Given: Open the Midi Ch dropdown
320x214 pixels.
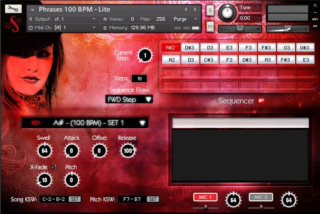Looking at the screenshot, I should coord(63,28).
